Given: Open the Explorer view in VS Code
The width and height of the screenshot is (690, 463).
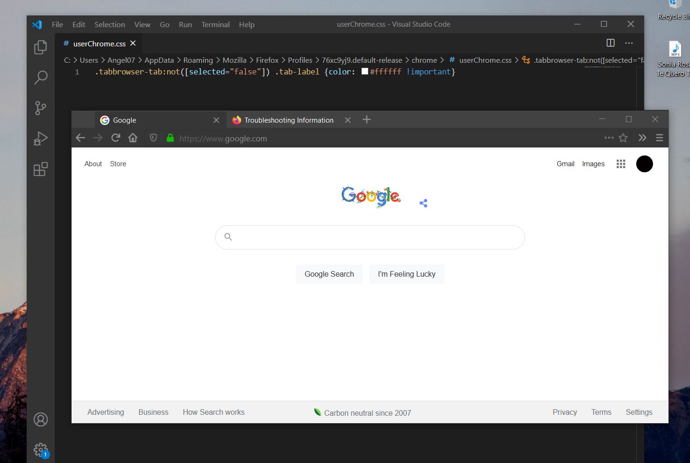Looking at the screenshot, I should coord(41,47).
